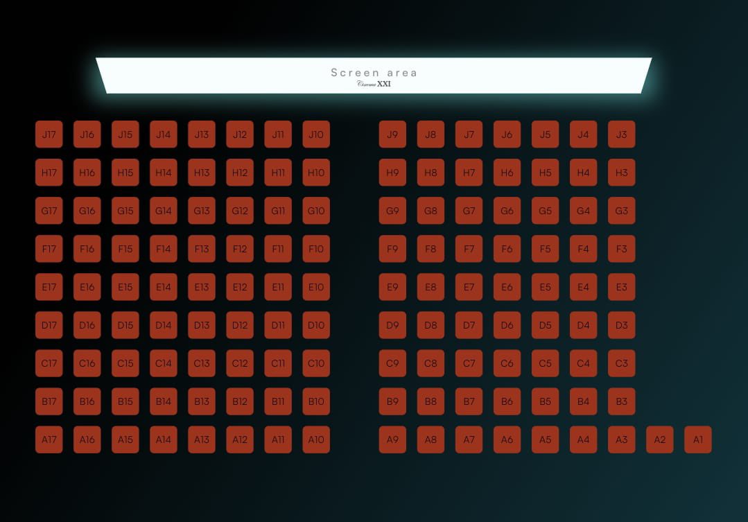748x522 pixels.
Task: Choose seat A5
Action: (546, 440)
